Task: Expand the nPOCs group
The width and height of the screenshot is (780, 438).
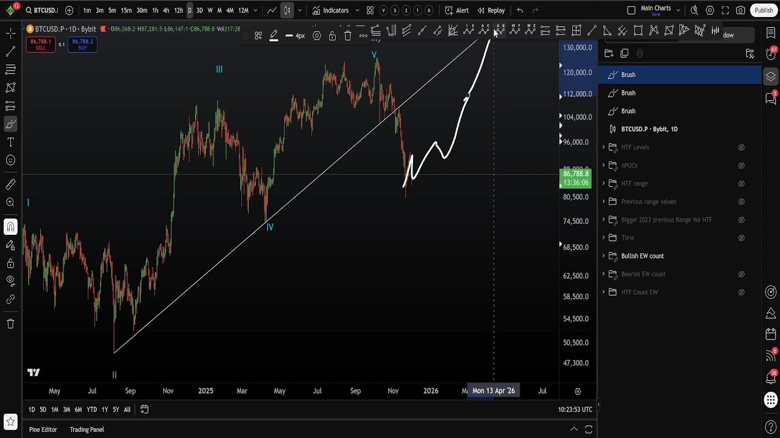Action: click(x=604, y=165)
